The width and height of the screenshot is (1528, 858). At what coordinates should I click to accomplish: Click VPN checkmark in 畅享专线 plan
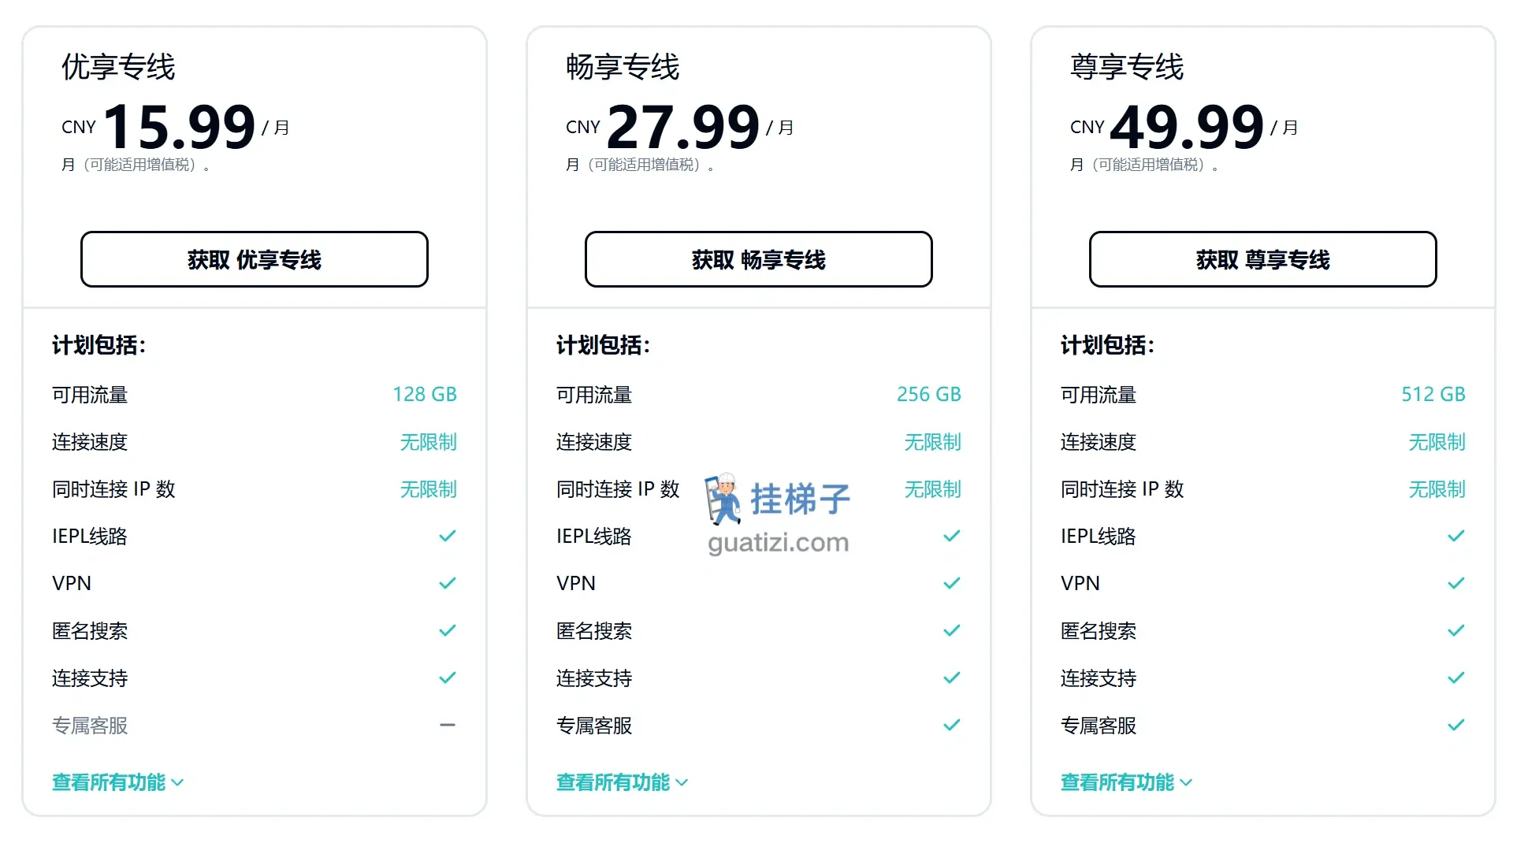click(952, 583)
